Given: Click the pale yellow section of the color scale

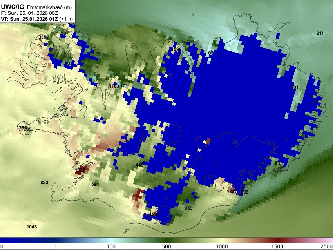Looking at the screenshot, I should 221,240.
